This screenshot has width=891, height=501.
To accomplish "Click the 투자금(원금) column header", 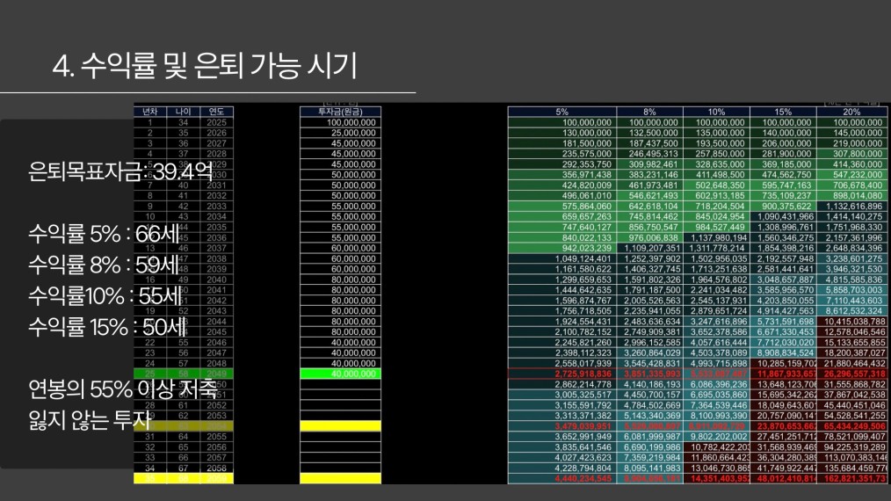I will (x=340, y=112).
